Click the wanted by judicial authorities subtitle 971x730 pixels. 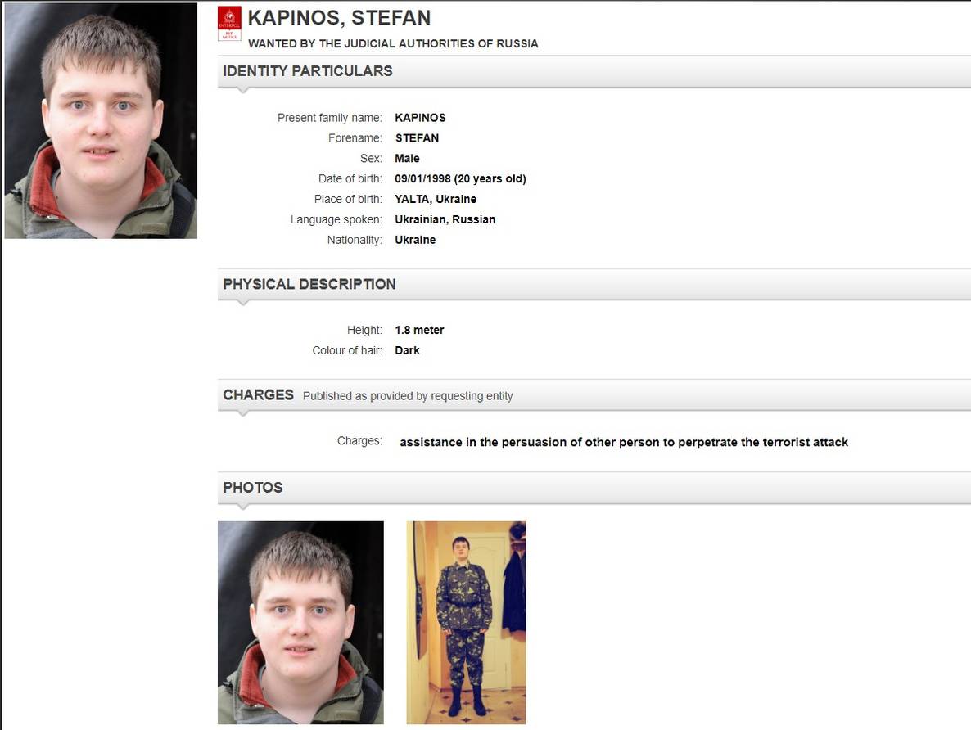pyautogui.click(x=393, y=43)
